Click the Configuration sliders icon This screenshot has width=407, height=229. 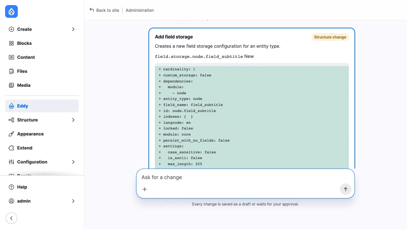point(11,162)
